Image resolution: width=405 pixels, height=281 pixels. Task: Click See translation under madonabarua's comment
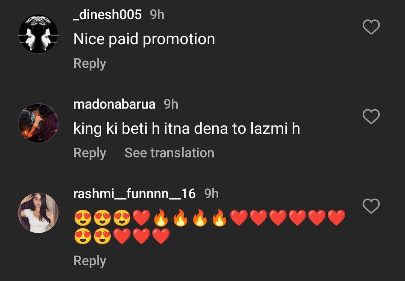(169, 153)
